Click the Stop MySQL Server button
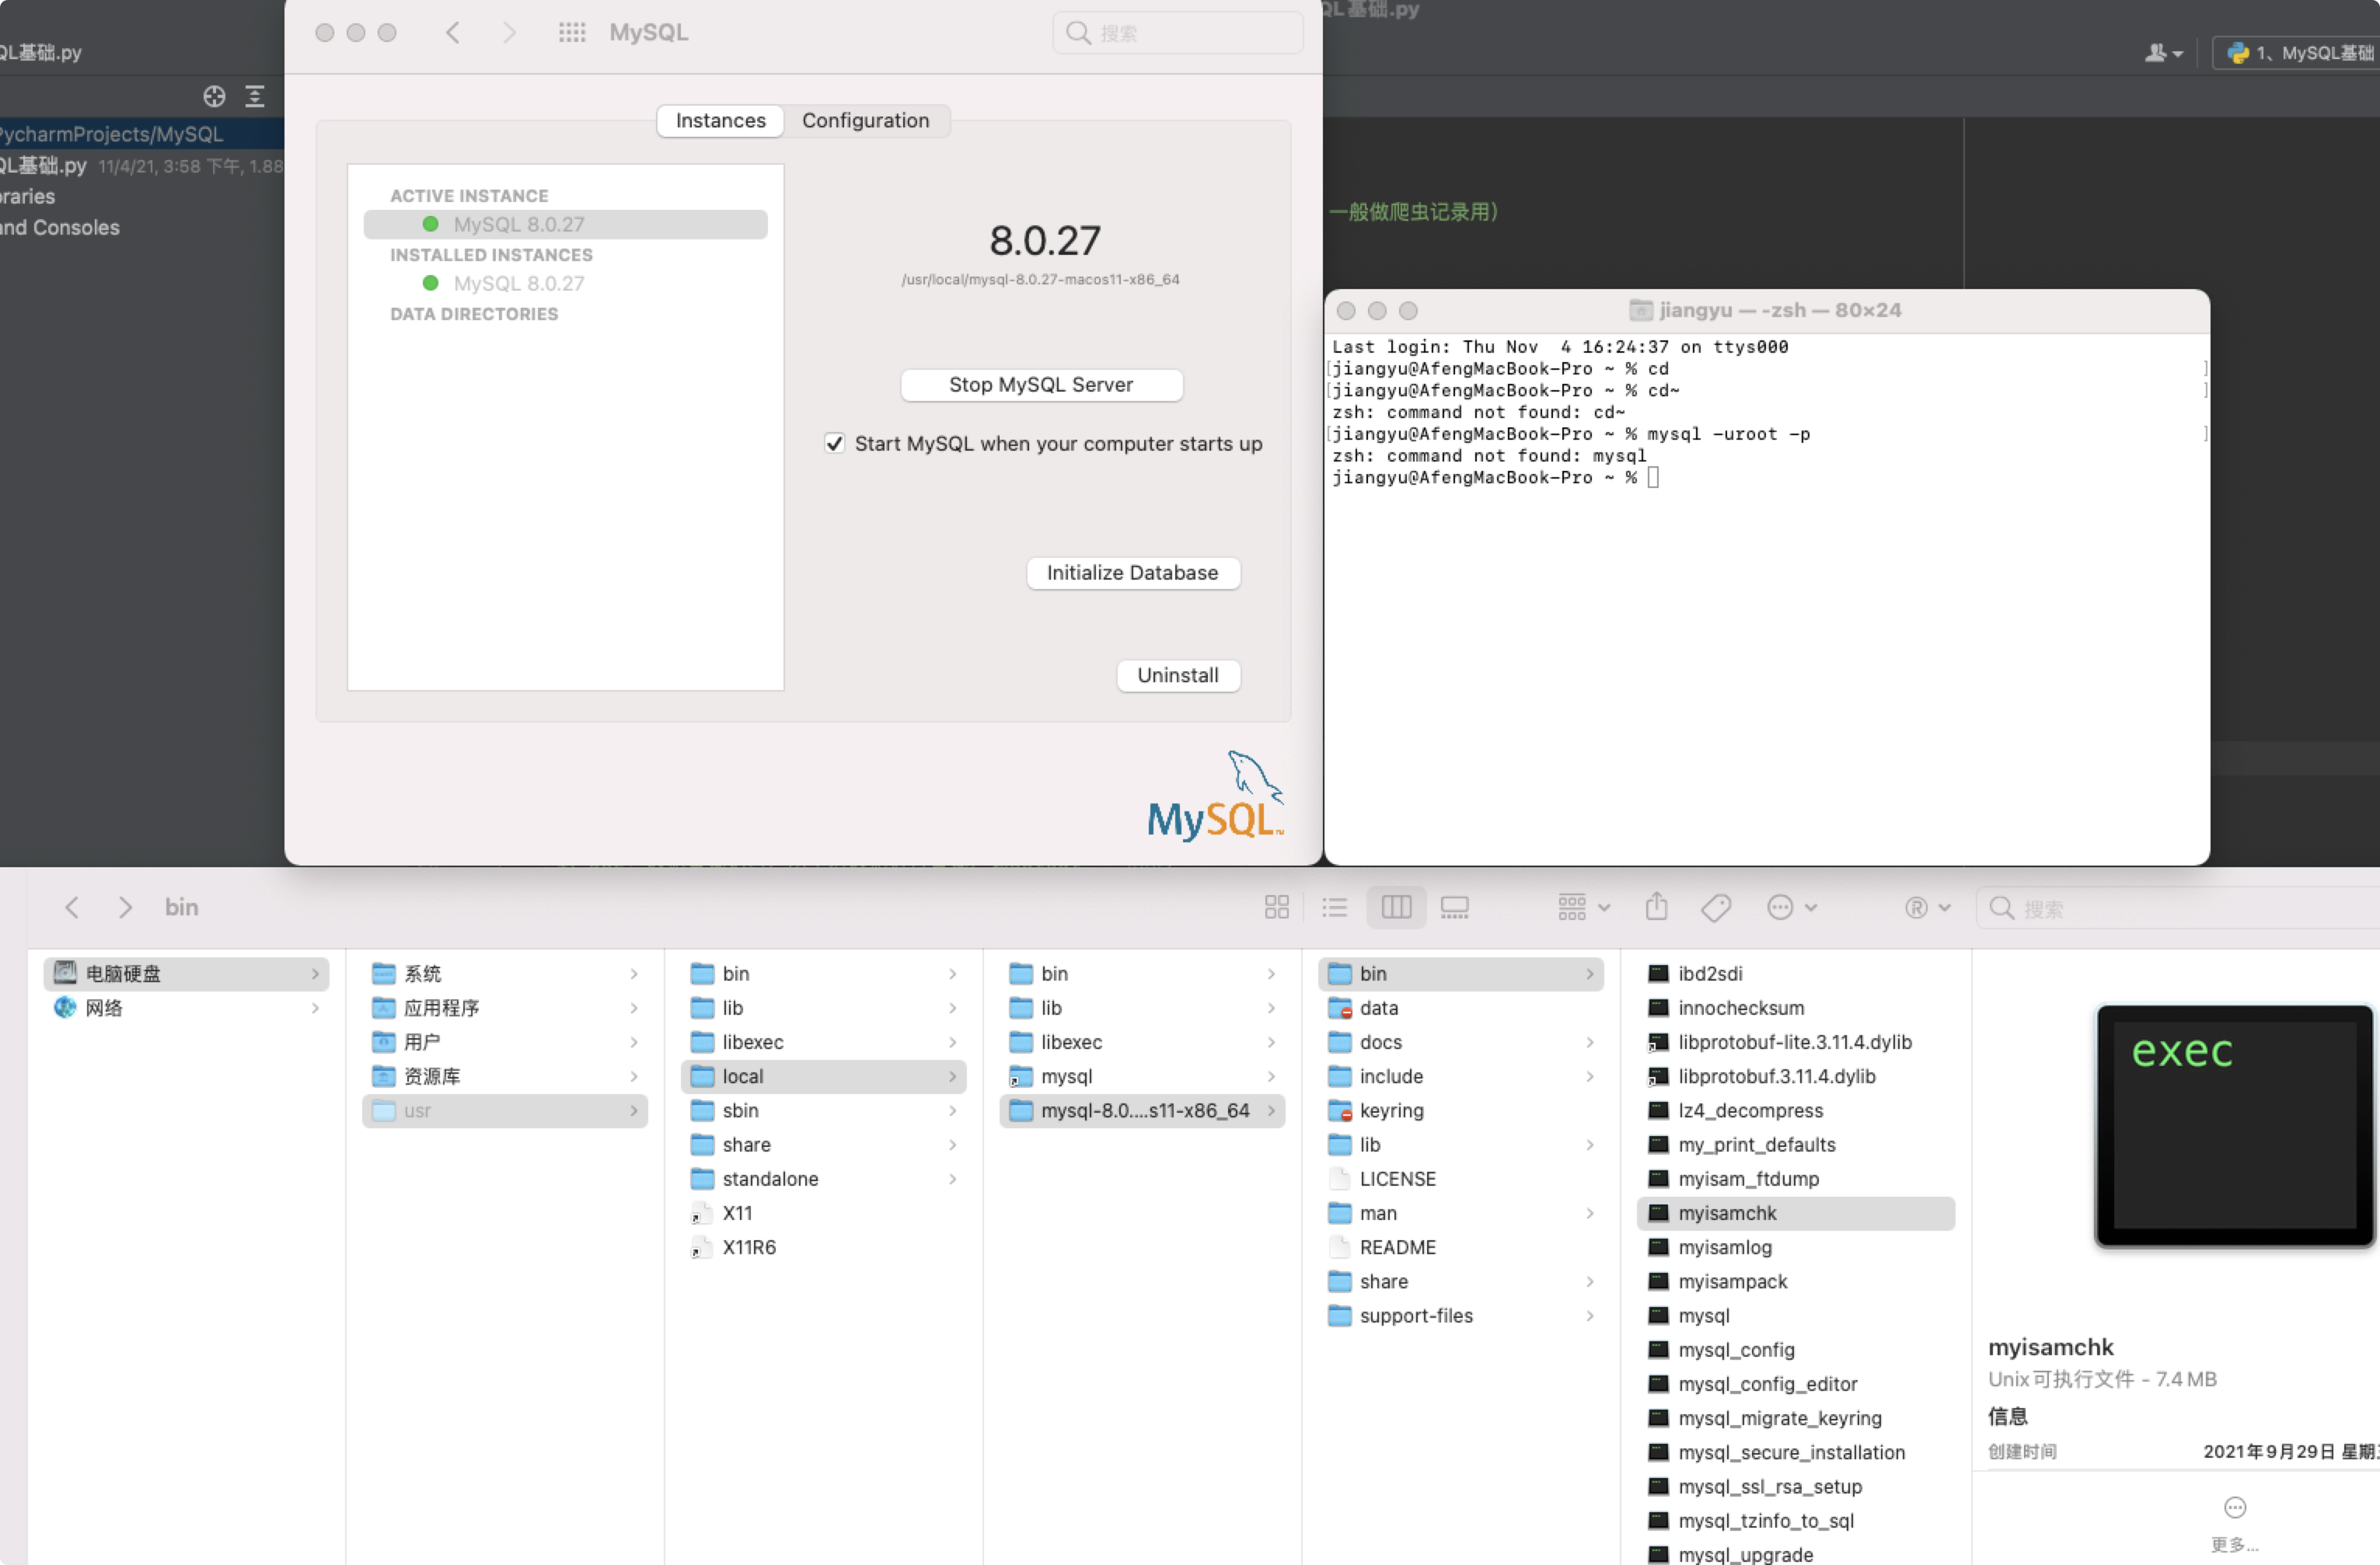The image size is (2380, 1565). (1041, 384)
